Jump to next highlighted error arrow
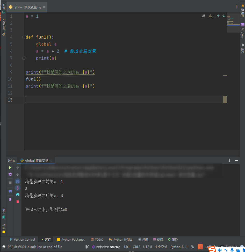 (224, 16)
